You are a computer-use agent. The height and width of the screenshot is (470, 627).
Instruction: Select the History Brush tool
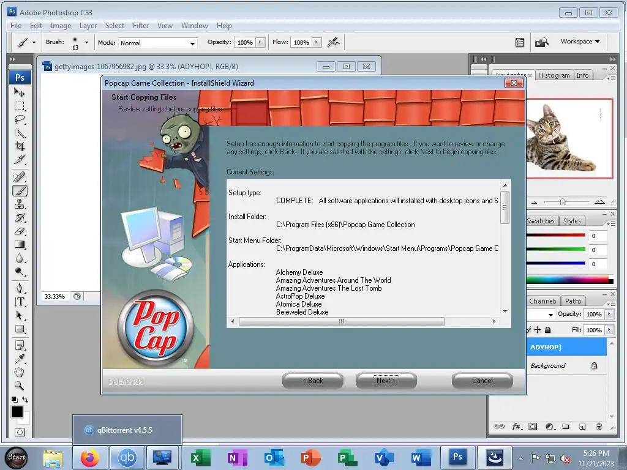[x=19, y=218]
